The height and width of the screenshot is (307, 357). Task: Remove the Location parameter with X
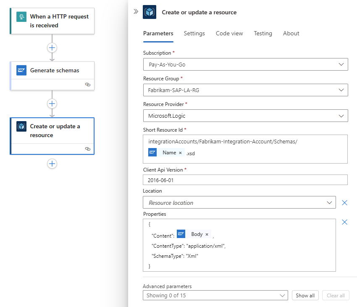coord(344,203)
